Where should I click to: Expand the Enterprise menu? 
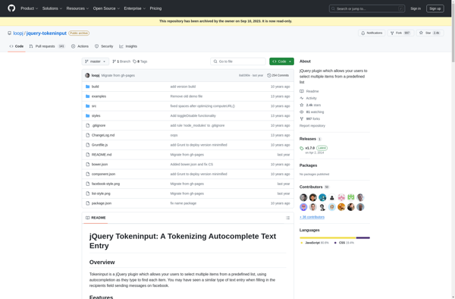(x=135, y=8)
